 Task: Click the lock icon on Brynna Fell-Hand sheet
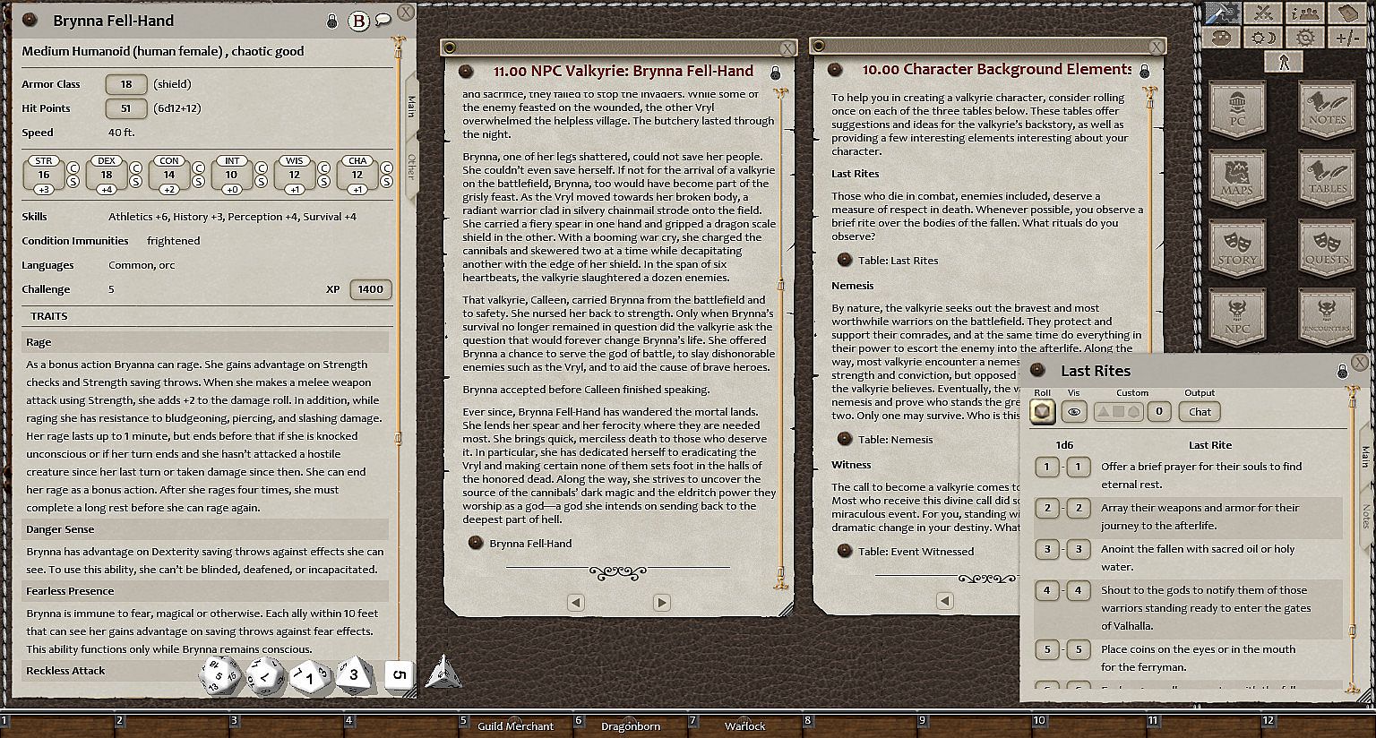332,21
